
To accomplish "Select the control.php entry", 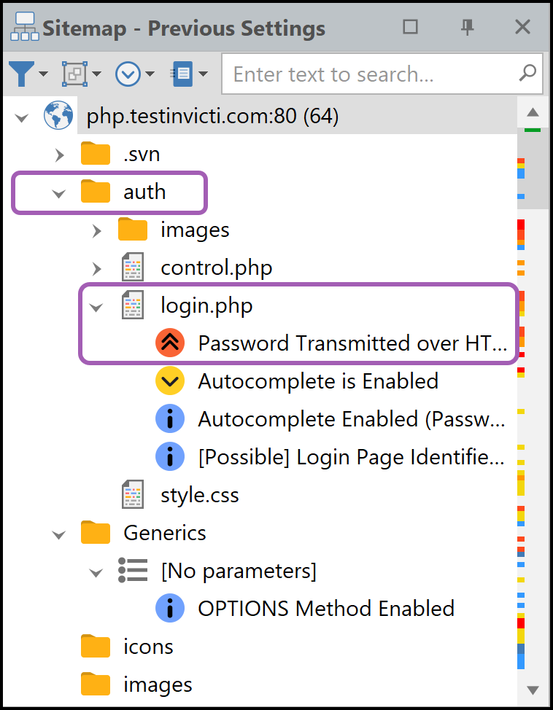I will [x=216, y=267].
